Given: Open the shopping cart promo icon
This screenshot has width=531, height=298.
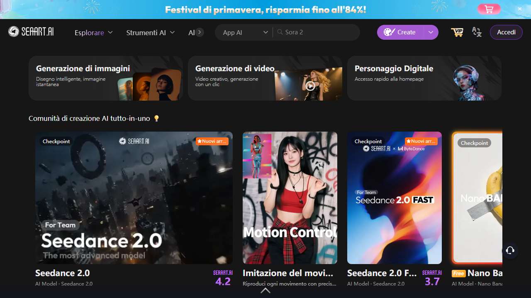Looking at the screenshot, I should click(489, 9).
